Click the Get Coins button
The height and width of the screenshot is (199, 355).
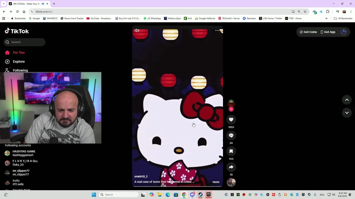(x=308, y=32)
